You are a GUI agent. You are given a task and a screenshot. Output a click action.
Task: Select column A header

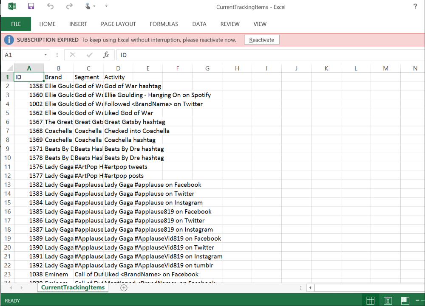coord(29,68)
